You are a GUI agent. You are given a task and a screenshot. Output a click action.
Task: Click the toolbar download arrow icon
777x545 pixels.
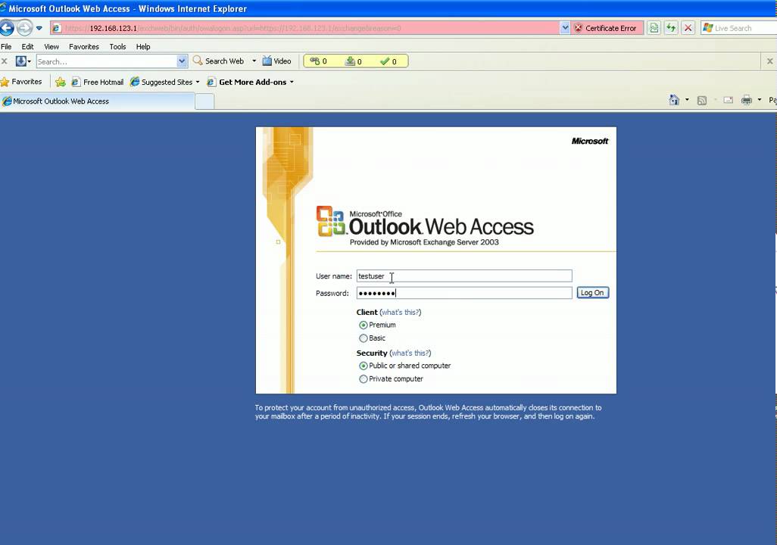point(20,61)
